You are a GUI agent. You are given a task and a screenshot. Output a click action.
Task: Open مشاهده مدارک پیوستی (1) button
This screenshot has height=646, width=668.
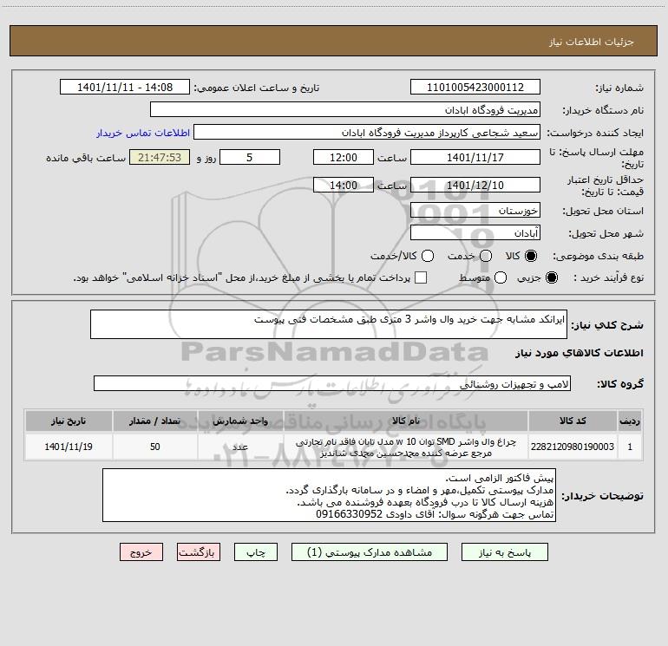coord(370,552)
